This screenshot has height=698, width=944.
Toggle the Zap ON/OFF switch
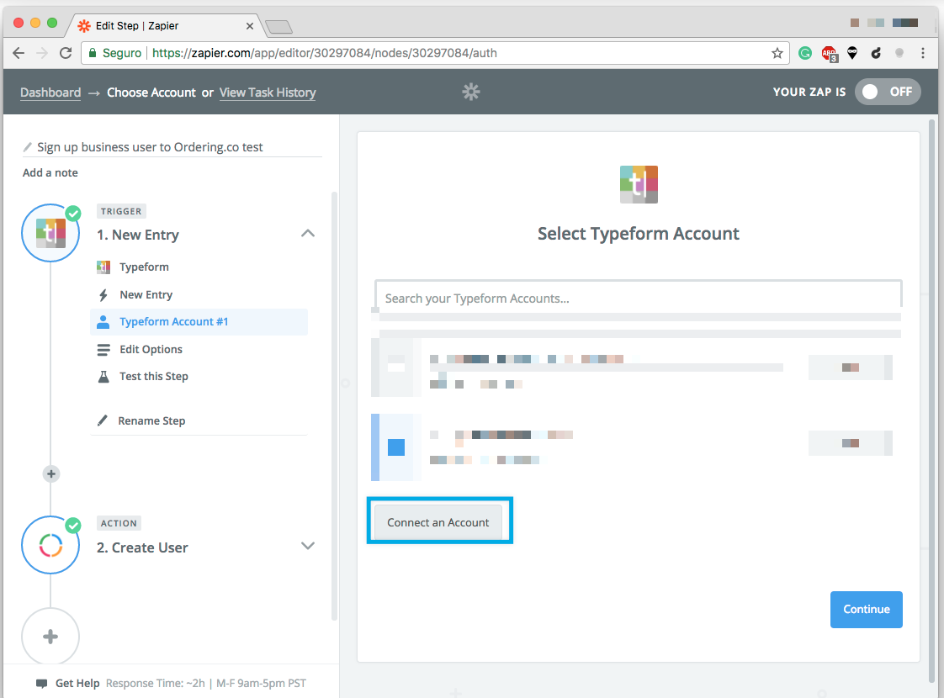tap(888, 92)
